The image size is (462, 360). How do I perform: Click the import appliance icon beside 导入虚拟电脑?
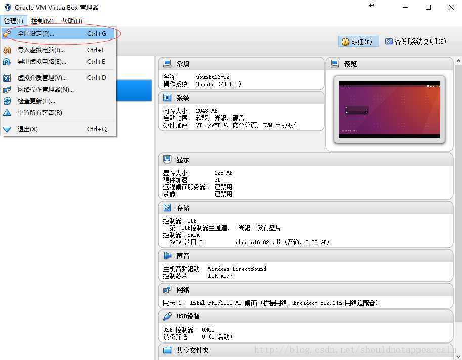pyautogui.click(x=7, y=50)
